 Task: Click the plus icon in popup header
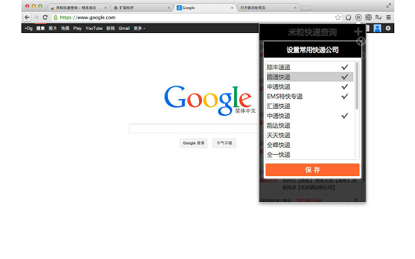pyautogui.click(x=358, y=32)
